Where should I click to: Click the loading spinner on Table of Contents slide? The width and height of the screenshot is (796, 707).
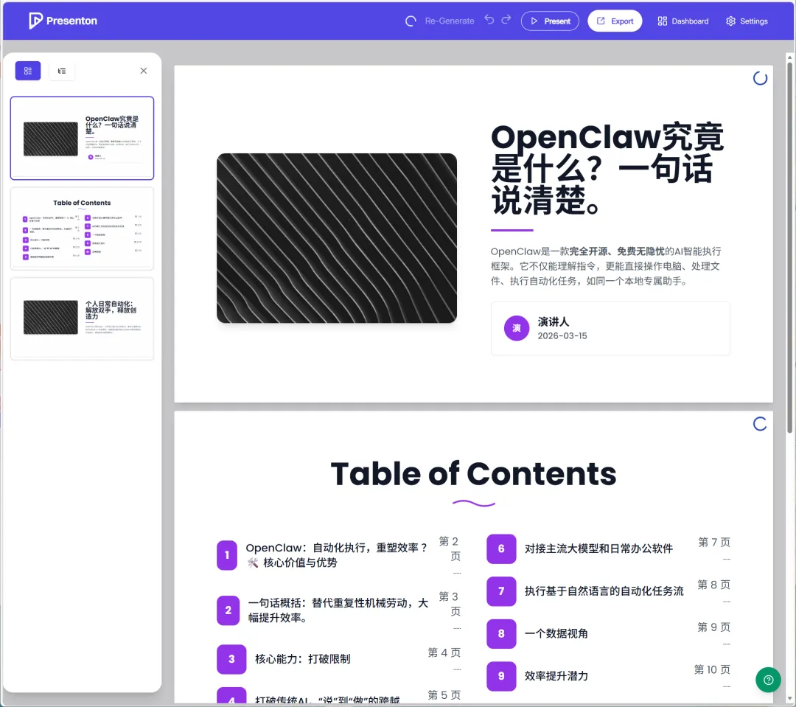point(760,424)
